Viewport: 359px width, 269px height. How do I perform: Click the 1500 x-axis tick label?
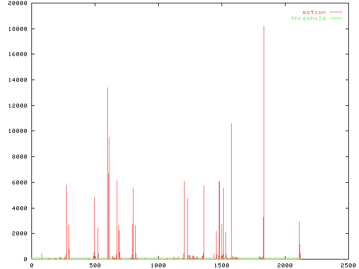coord(221,266)
